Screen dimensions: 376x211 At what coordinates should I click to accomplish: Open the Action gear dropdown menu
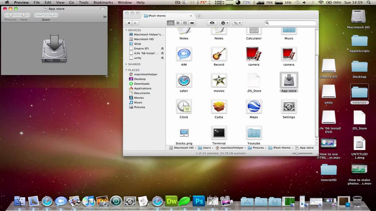[x=224, y=23]
